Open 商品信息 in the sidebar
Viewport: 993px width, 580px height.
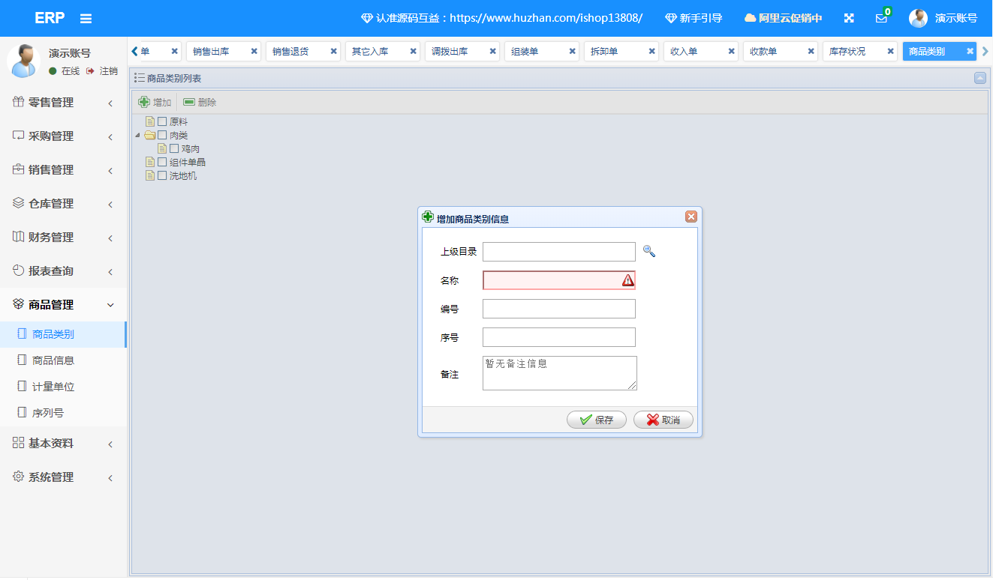(53, 360)
